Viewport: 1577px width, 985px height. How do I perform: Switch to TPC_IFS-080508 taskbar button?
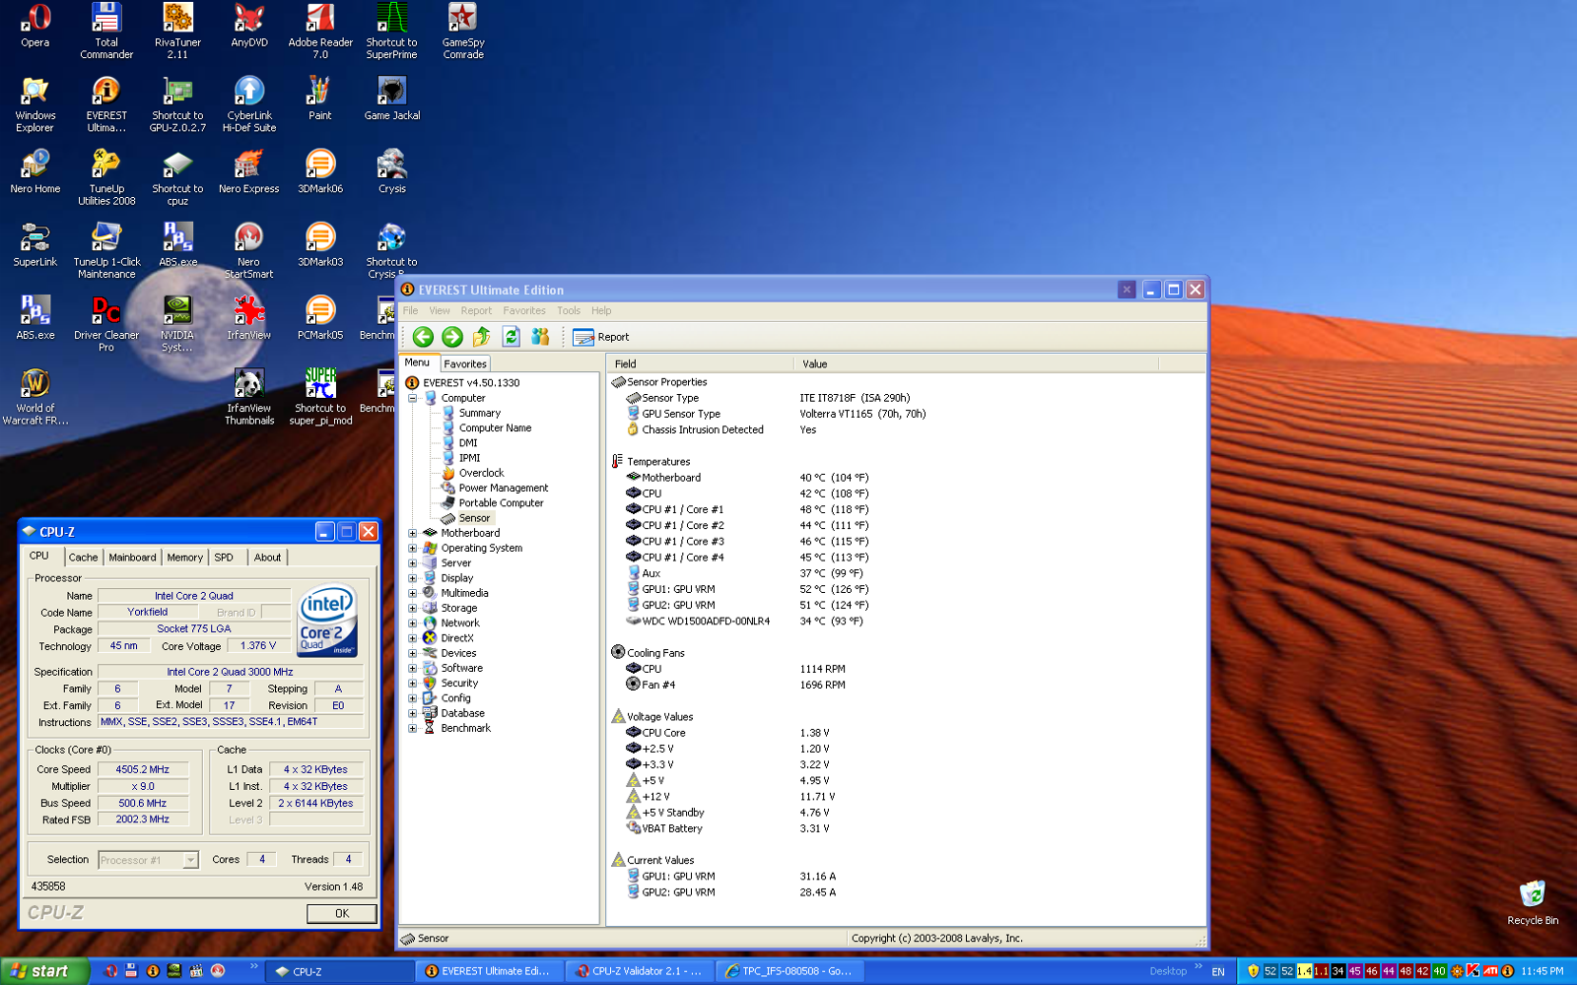pyautogui.click(x=789, y=971)
